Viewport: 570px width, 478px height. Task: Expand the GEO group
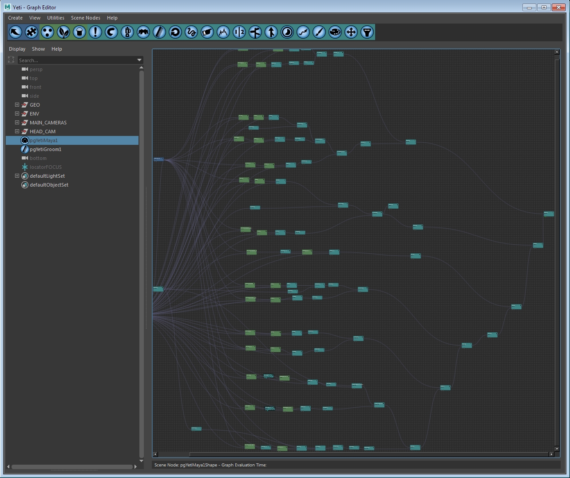click(x=17, y=105)
